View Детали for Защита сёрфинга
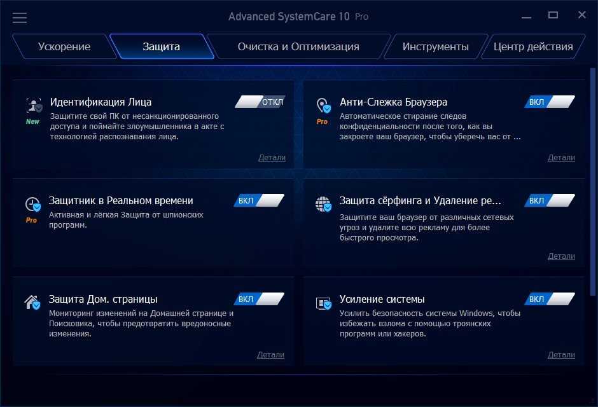The height and width of the screenshot is (407, 598). [561, 256]
